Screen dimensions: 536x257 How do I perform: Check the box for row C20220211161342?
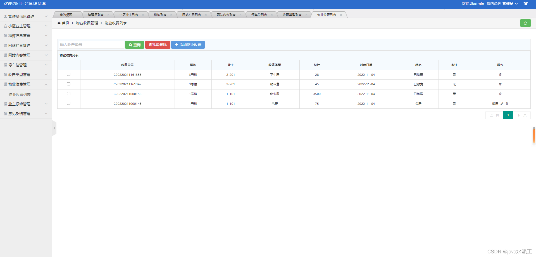click(x=68, y=84)
